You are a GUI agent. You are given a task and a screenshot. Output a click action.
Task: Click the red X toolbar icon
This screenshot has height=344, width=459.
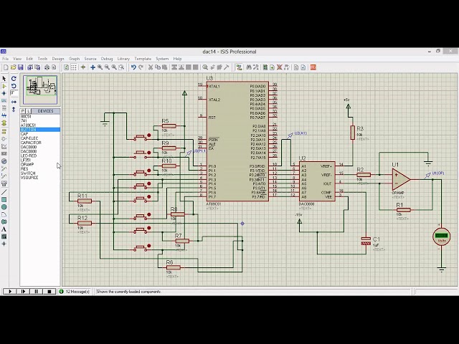279,67
